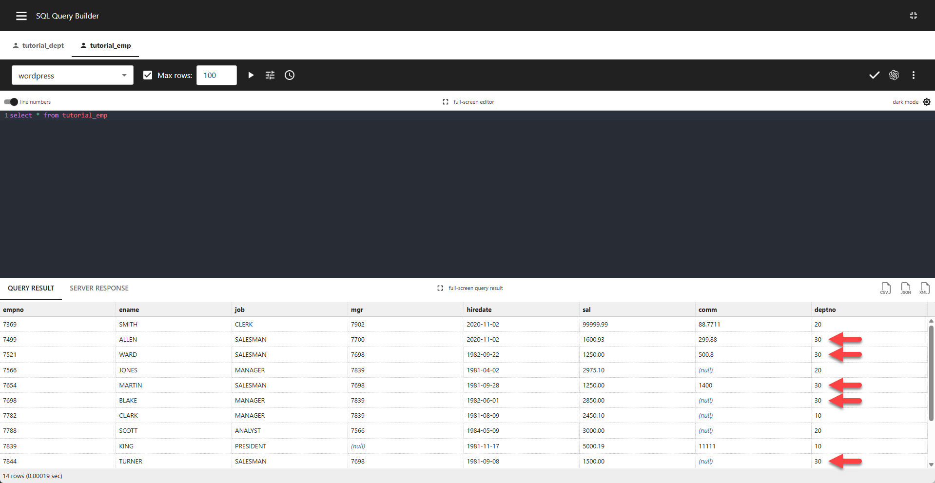Switch to the tutorial_dept tab
Viewport: 935px width, 483px height.
[43, 45]
